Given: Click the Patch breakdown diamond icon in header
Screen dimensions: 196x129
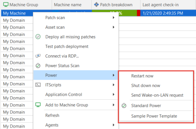Looking at the screenshot, I should 96,5.
